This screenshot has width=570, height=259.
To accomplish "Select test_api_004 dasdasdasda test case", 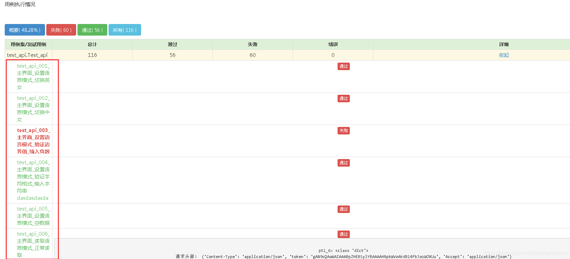I will click(x=33, y=180).
